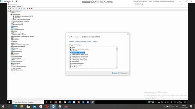Click the Bluetooth icon in the device tree
This screenshot has height=109, width=195.
[x=12, y=26]
